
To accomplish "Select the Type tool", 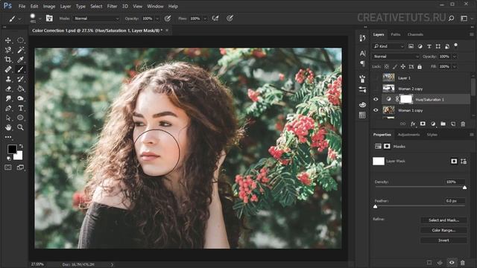I will coord(20,108).
